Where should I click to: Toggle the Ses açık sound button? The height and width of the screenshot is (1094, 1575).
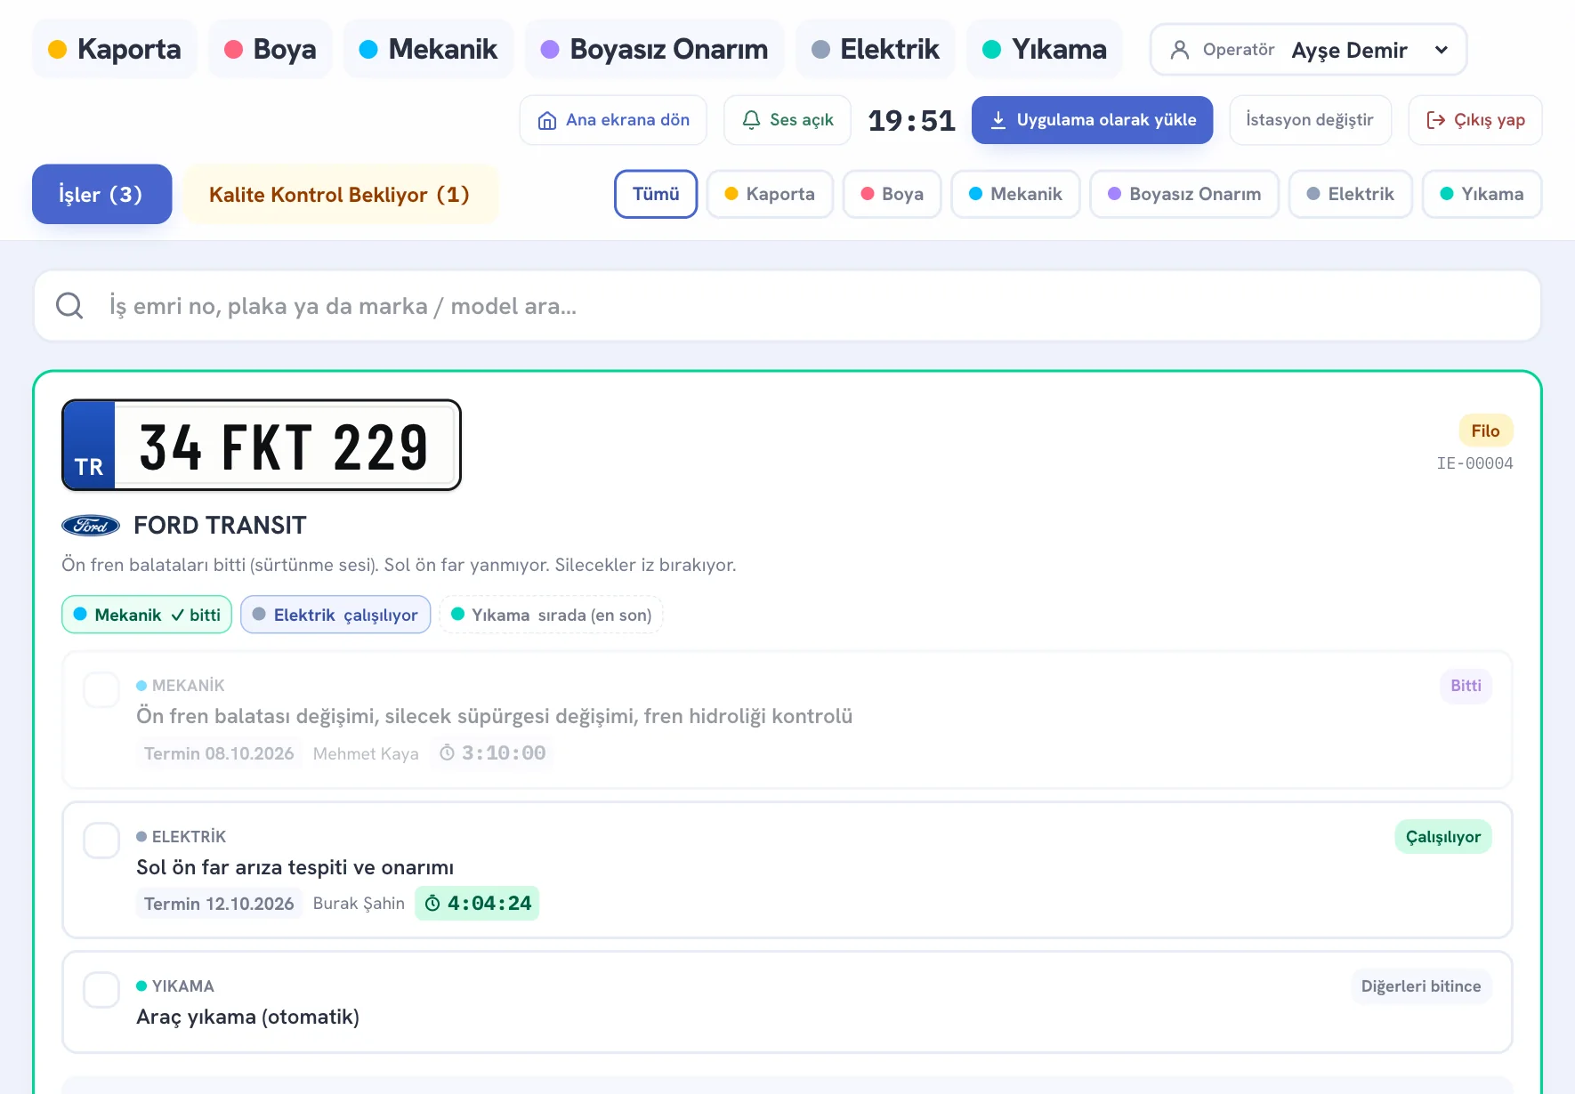(787, 120)
